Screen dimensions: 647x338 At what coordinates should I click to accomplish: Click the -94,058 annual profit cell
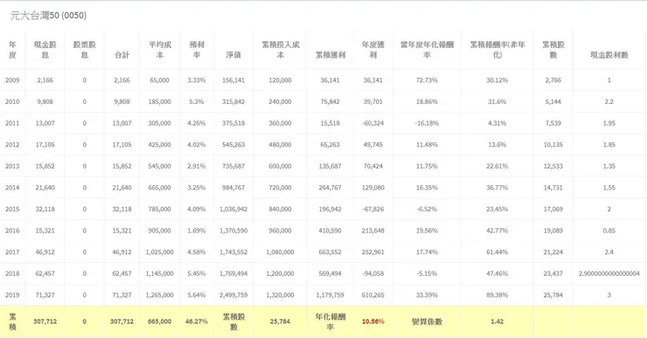pyautogui.click(x=373, y=273)
